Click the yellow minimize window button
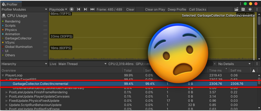 (x=251, y=4)
